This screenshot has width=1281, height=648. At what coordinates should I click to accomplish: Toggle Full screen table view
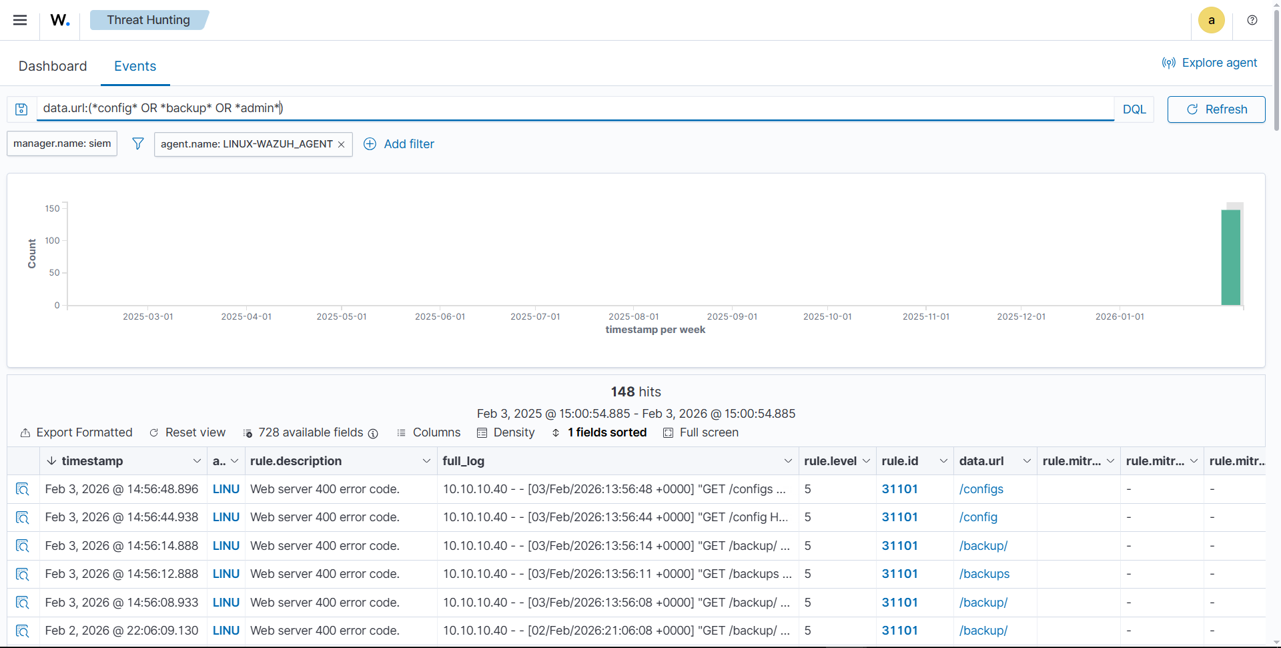point(701,432)
